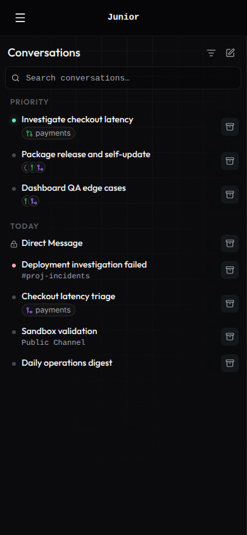Viewport: 247px width, 535px height.
Task: Select the green payments tag chip
Action: click(48, 133)
